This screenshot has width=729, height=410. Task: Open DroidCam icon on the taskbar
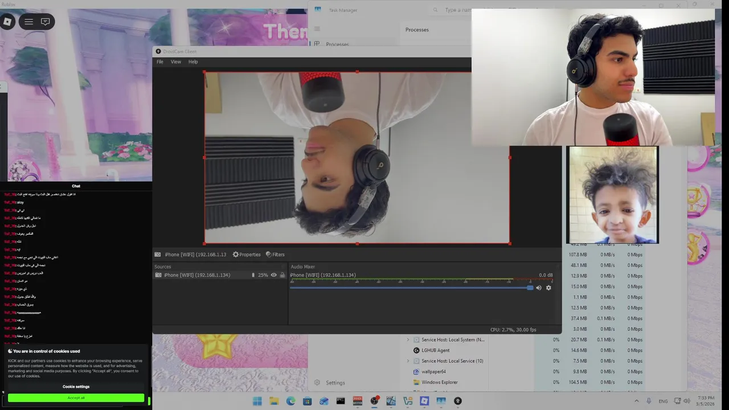point(457,401)
